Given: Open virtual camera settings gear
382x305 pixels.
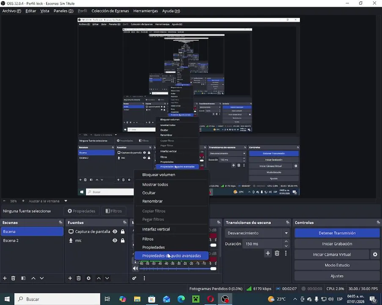Looking at the screenshot, I should coord(375,255).
